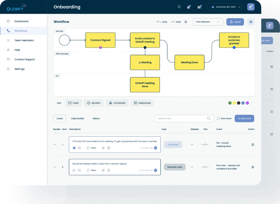Screen dimensions: 280x204
Task: Click the Export button
Action: [x=235, y=22]
